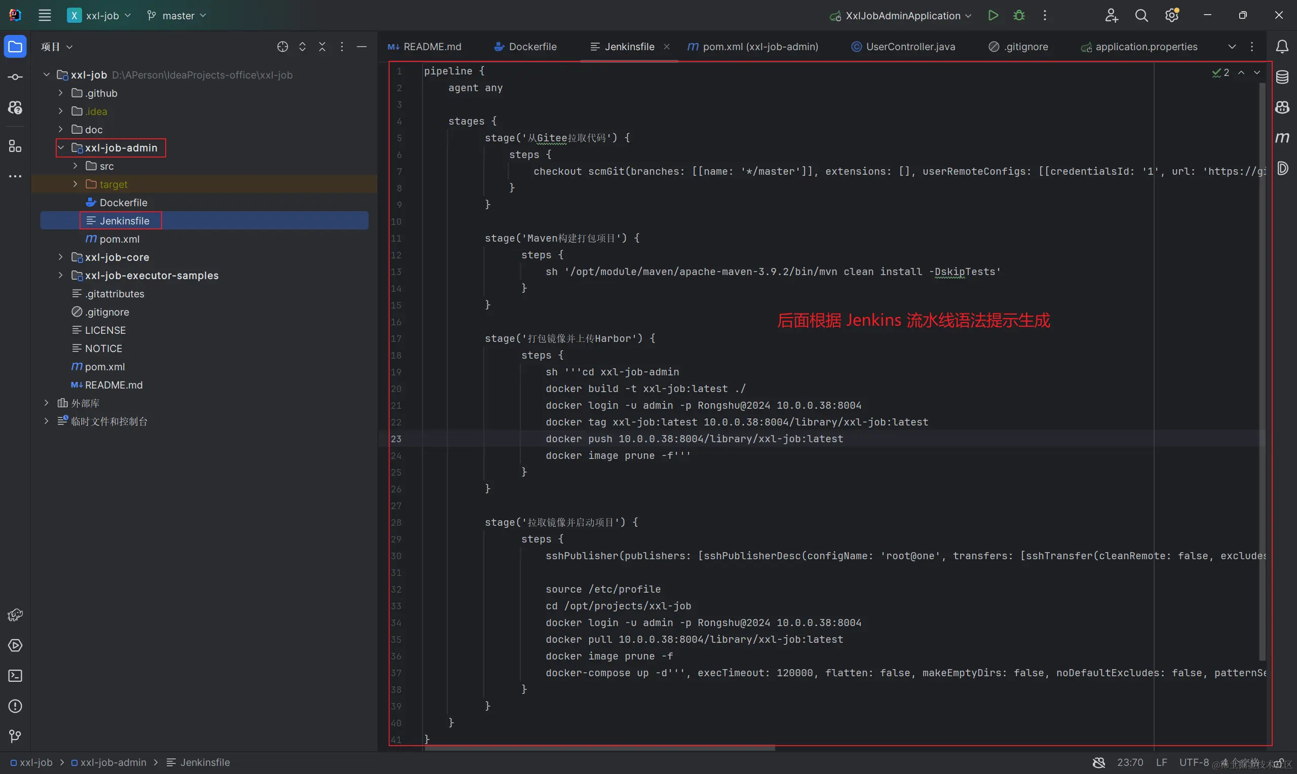This screenshot has width=1297, height=774.
Task: Open the Git tool window icon
Action: tap(15, 737)
